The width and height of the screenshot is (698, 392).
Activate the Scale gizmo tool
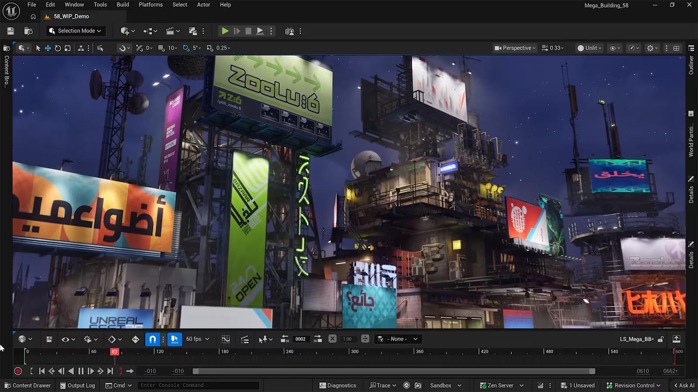68,48
